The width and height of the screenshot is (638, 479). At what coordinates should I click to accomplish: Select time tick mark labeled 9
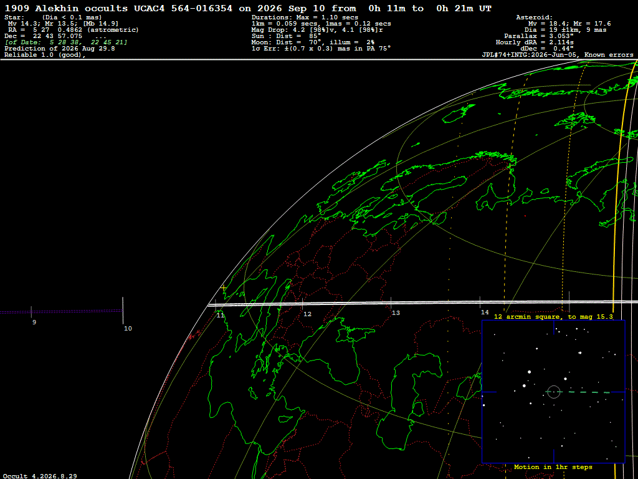point(31,312)
